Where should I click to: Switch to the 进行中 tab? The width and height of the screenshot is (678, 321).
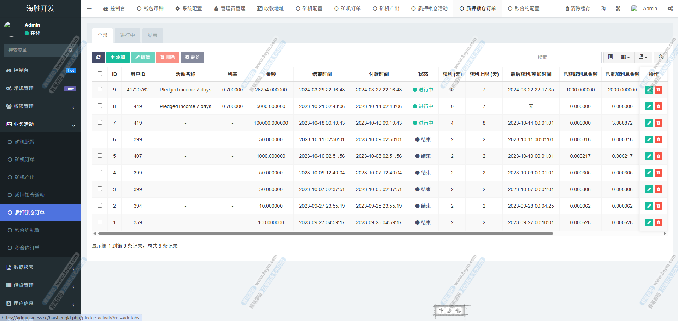tap(127, 35)
